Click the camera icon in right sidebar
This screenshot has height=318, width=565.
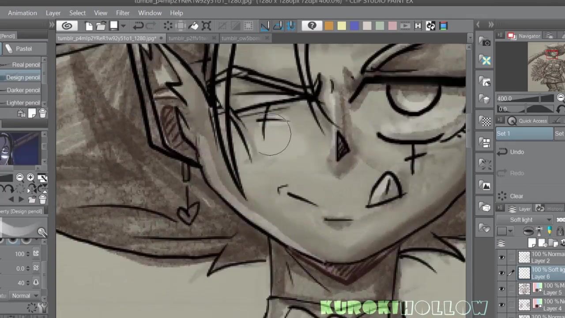point(486,42)
